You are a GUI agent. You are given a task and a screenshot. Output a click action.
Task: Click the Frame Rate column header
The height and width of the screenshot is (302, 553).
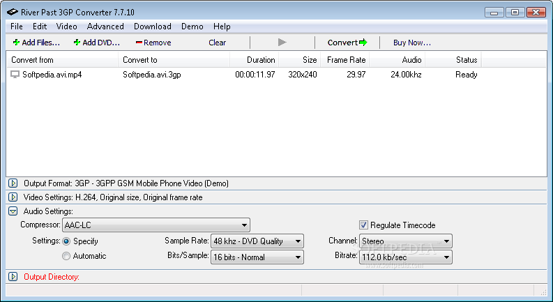(345, 60)
